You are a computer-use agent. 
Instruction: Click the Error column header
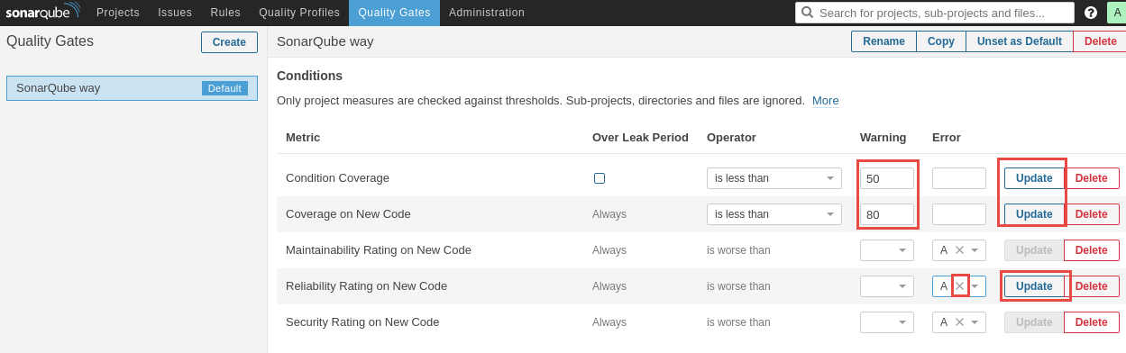pos(947,138)
